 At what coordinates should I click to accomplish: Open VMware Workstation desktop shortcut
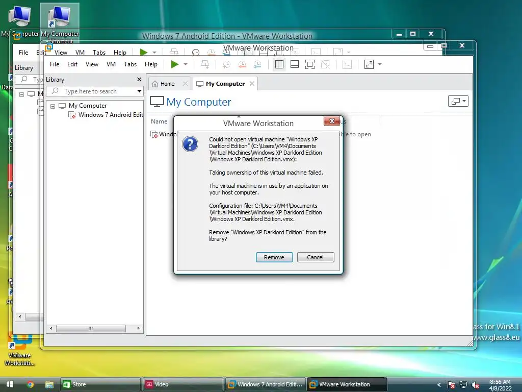point(20,350)
